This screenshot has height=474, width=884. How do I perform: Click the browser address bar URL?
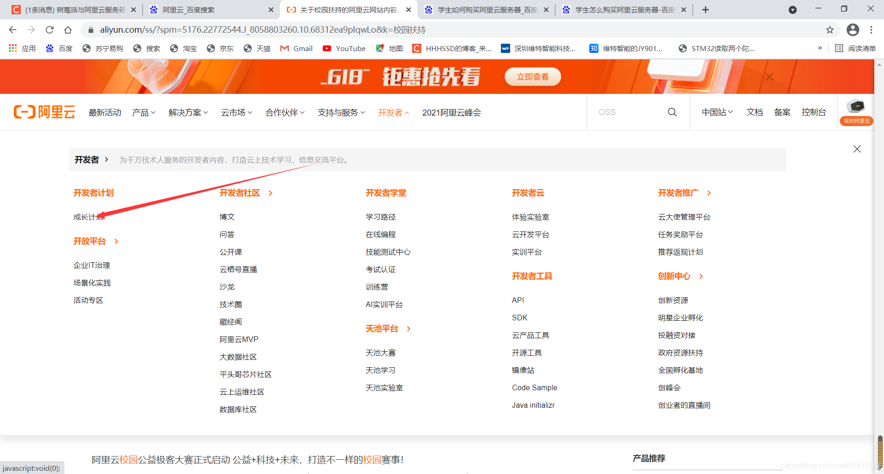coord(263,30)
